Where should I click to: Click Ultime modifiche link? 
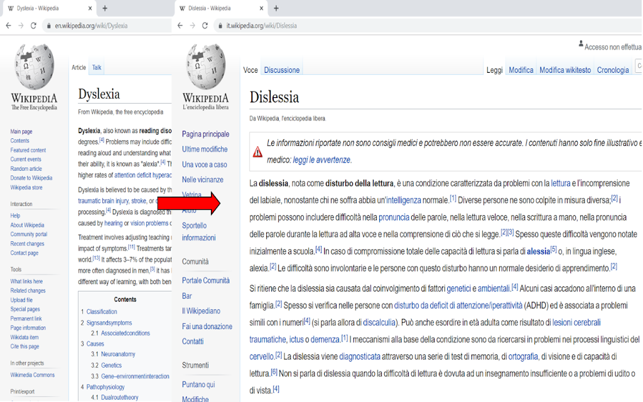(x=205, y=149)
